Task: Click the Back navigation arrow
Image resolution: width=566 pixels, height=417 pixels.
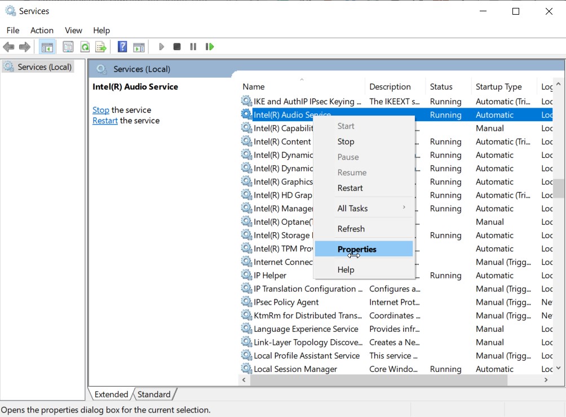Action: [9, 47]
